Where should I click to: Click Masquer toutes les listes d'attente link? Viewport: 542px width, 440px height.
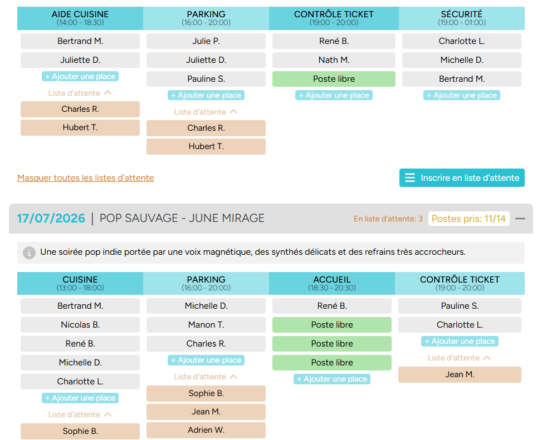tap(86, 178)
